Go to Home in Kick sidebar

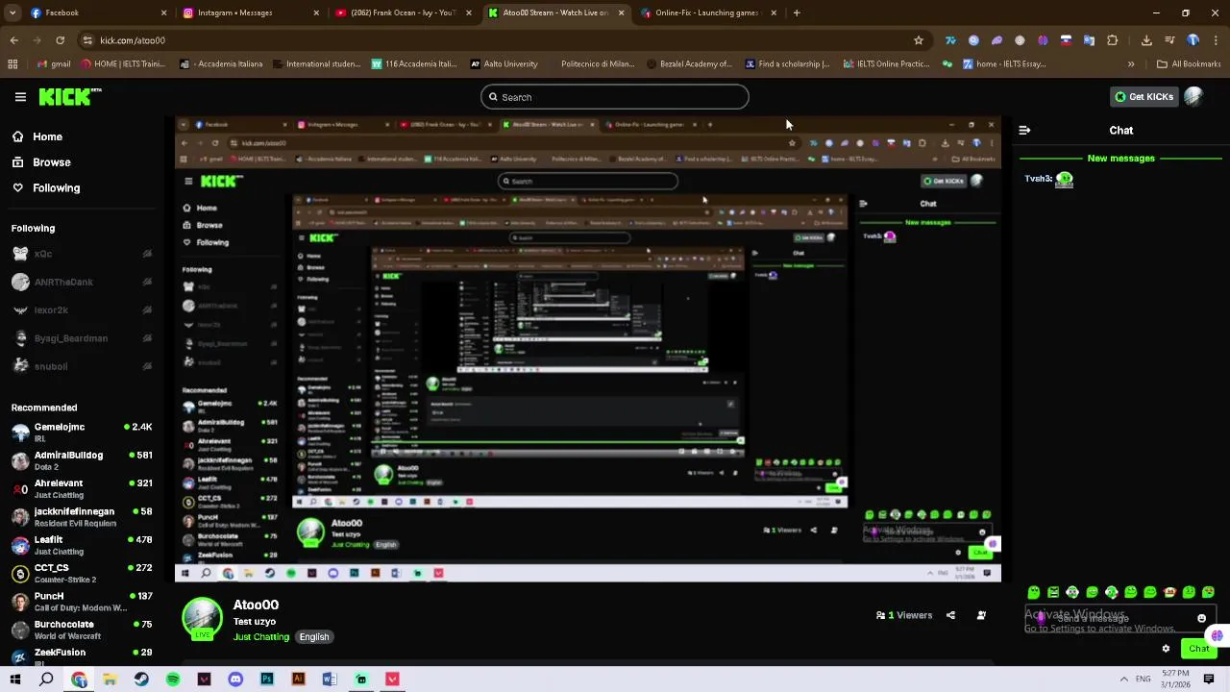(46, 136)
